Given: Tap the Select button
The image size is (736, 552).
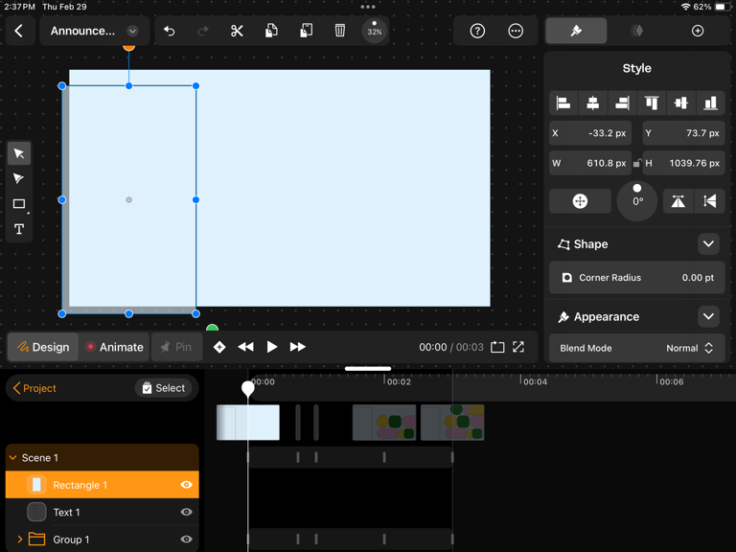Looking at the screenshot, I should (x=163, y=388).
